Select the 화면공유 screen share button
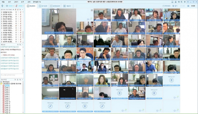The image size is (198, 114). [166, 6]
